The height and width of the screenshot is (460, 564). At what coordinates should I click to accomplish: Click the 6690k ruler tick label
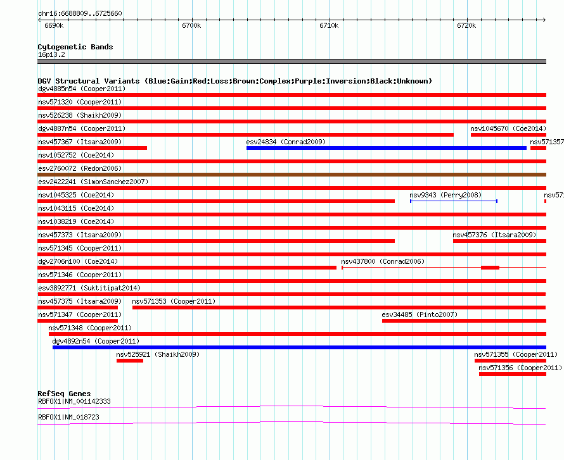[54, 25]
